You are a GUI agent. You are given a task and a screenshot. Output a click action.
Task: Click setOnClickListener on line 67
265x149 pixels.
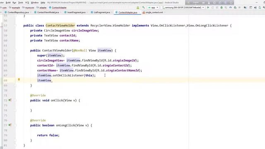click(x=68, y=75)
